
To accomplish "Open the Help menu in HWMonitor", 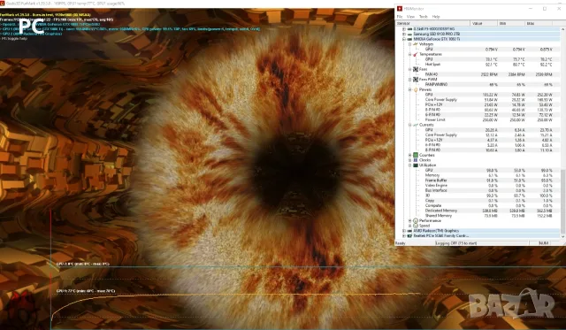I will [436, 17].
